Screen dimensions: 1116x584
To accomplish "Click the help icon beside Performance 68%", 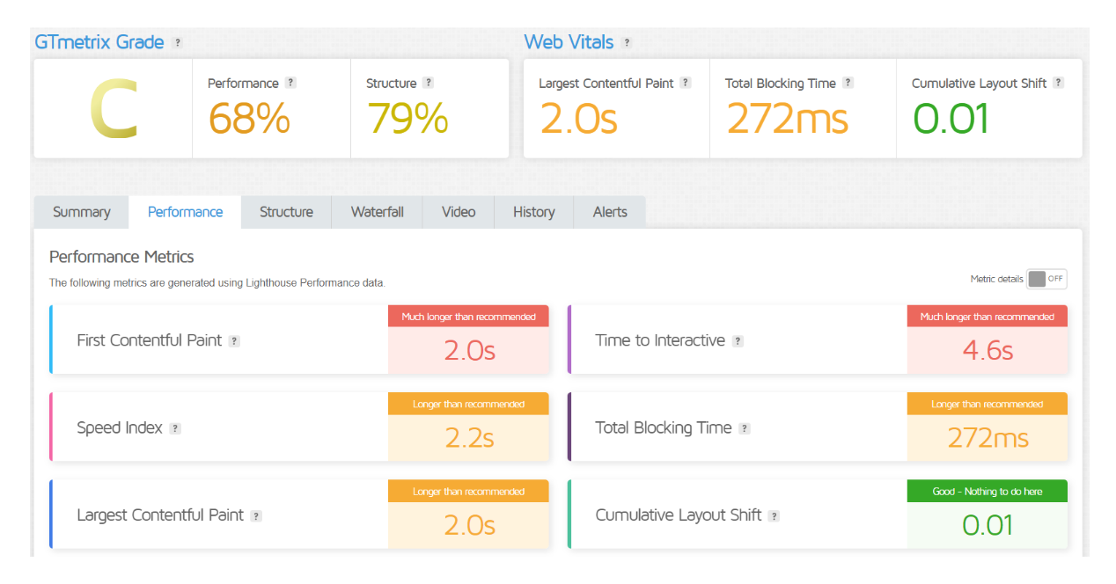I will (x=291, y=82).
